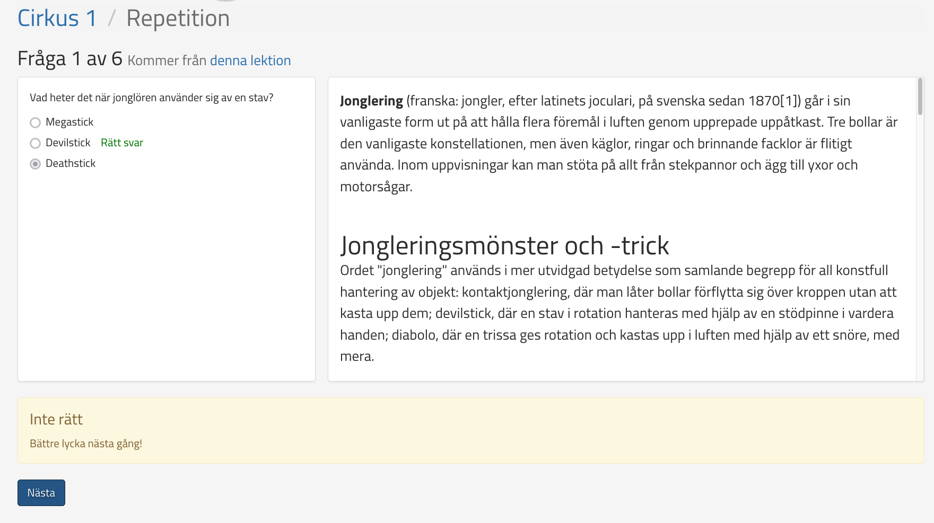Select the Devilstick radio button

[36, 144]
